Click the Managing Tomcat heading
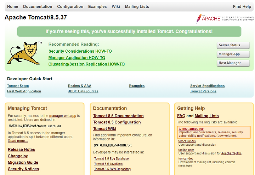The height and width of the screenshot is (175, 255). point(28,108)
